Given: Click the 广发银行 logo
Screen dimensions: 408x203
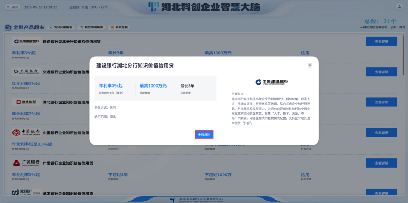Looking at the screenshot, I should click(x=26, y=163).
